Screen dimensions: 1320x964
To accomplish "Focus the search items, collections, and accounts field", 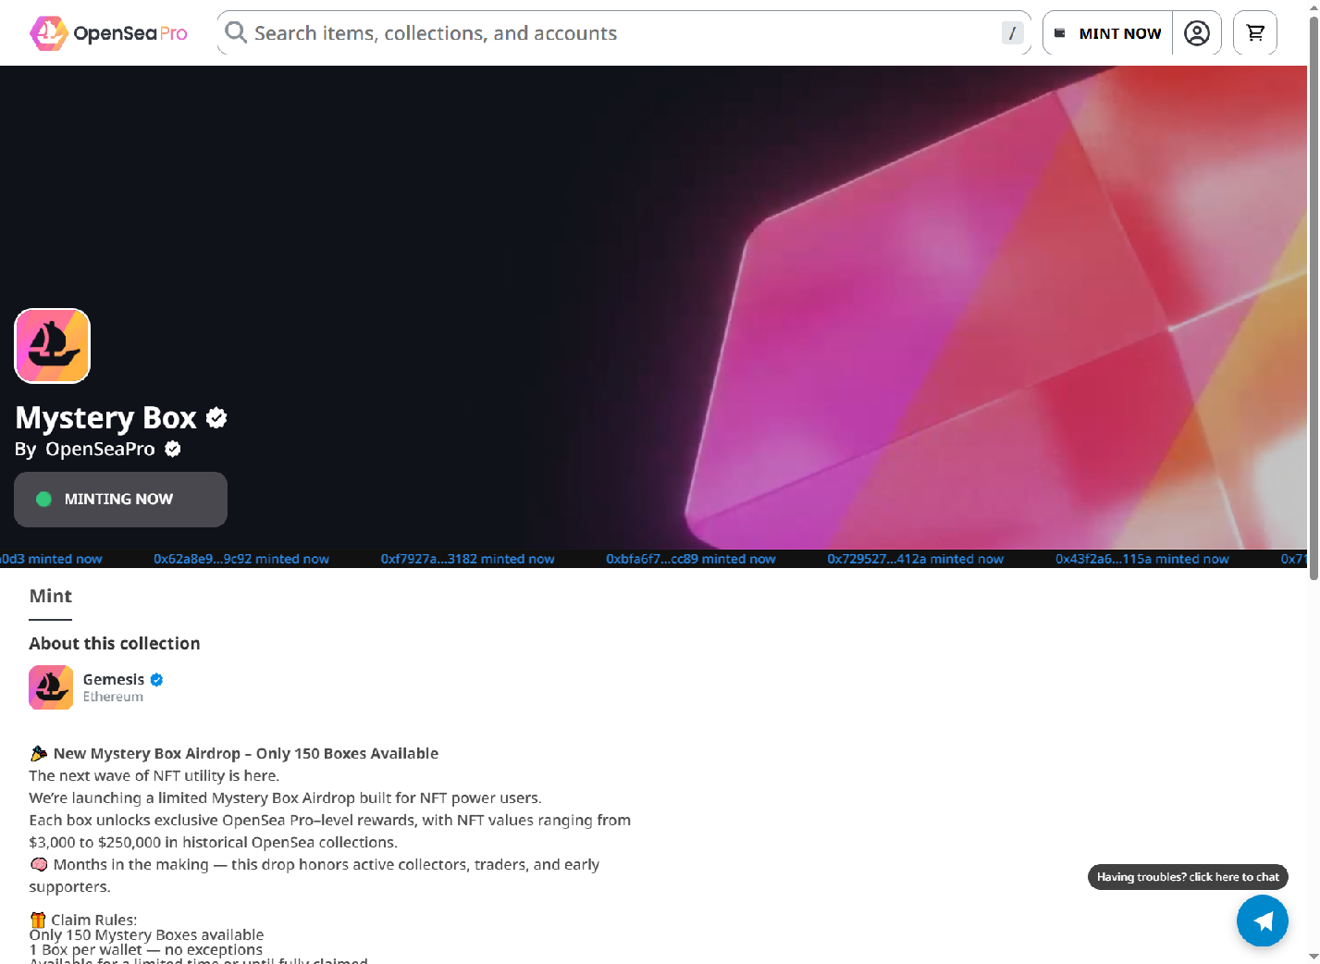I will pos(624,33).
